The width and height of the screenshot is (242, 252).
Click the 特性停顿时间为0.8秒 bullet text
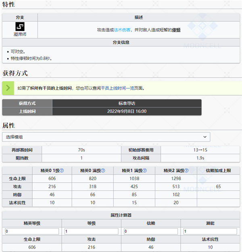click(x=31, y=59)
